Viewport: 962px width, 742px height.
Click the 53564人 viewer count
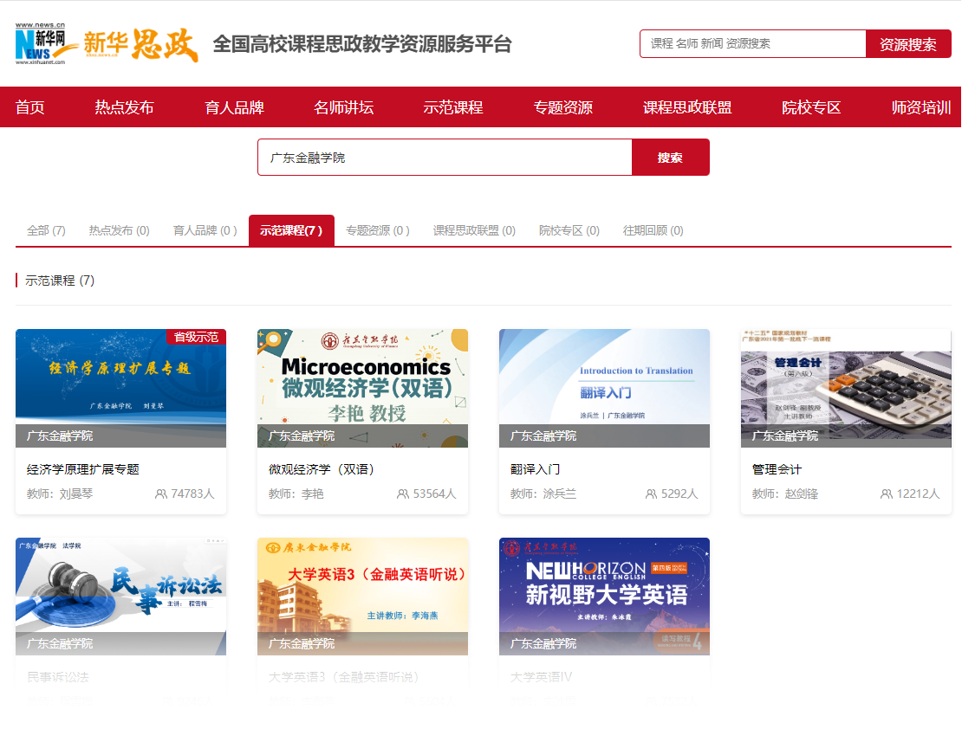(x=434, y=494)
